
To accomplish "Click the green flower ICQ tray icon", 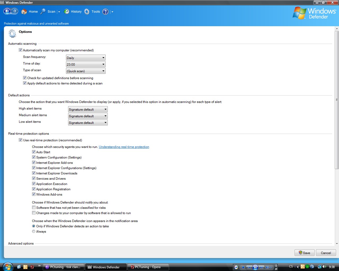I will coord(307,267).
